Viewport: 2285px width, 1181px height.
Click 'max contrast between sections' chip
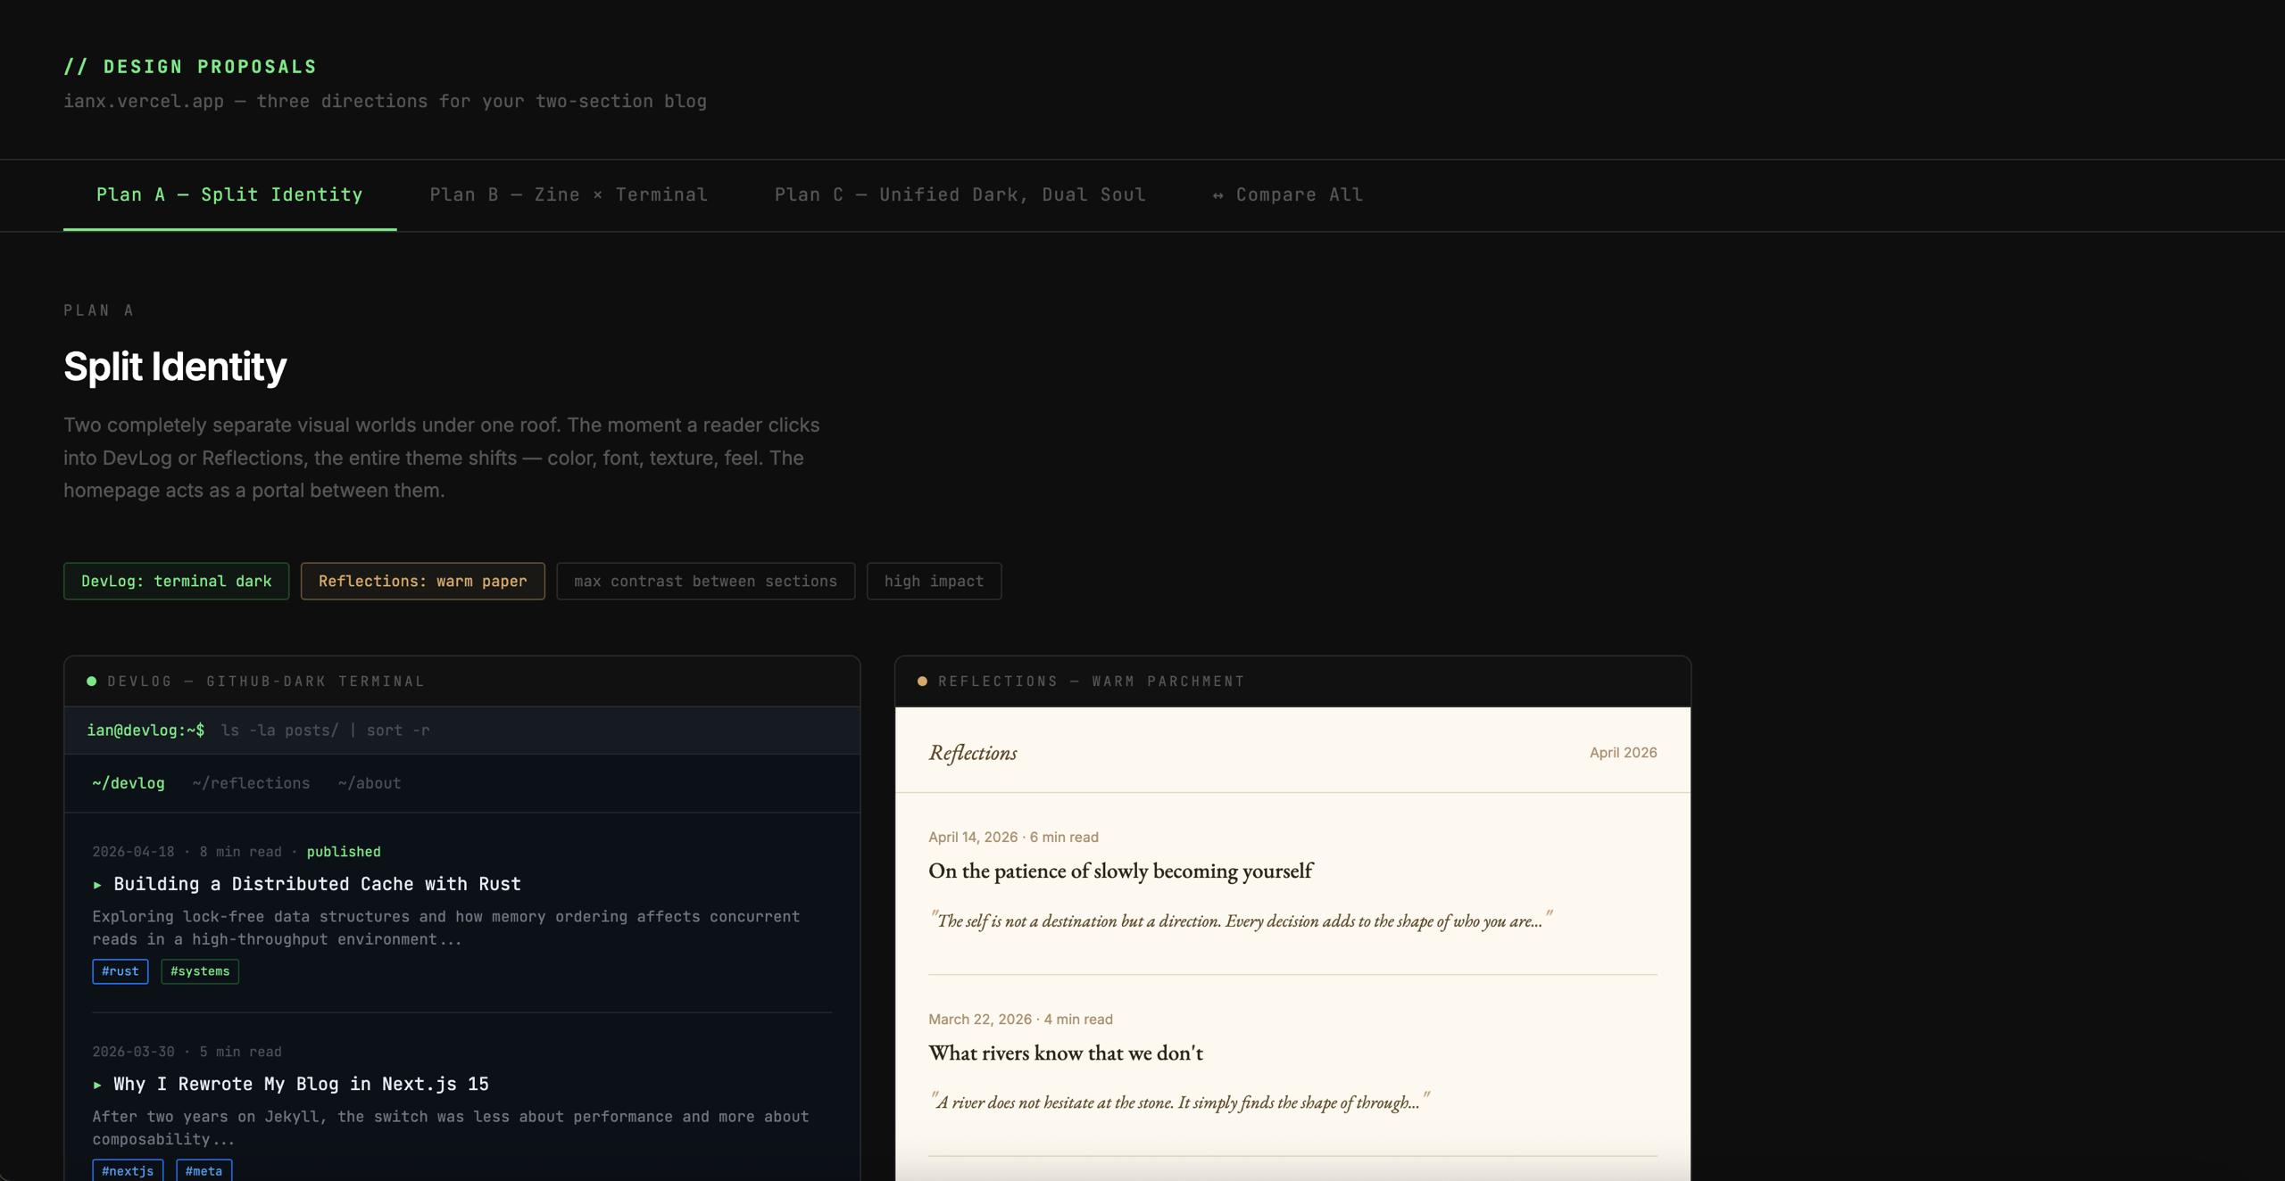(705, 582)
